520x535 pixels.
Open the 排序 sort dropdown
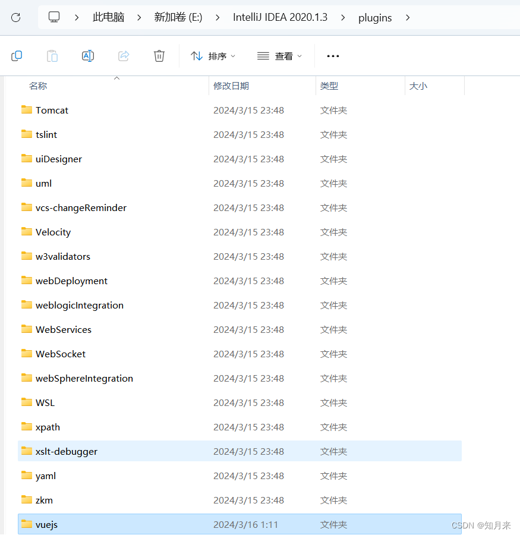tap(213, 56)
